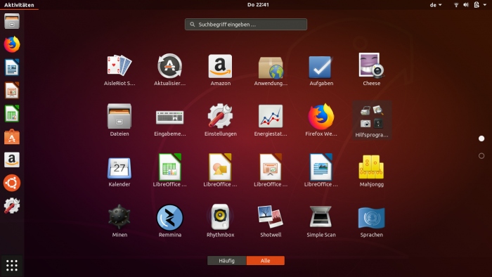Launch LibreOffice Impress from the app grid

pyautogui.click(x=271, y=171)
